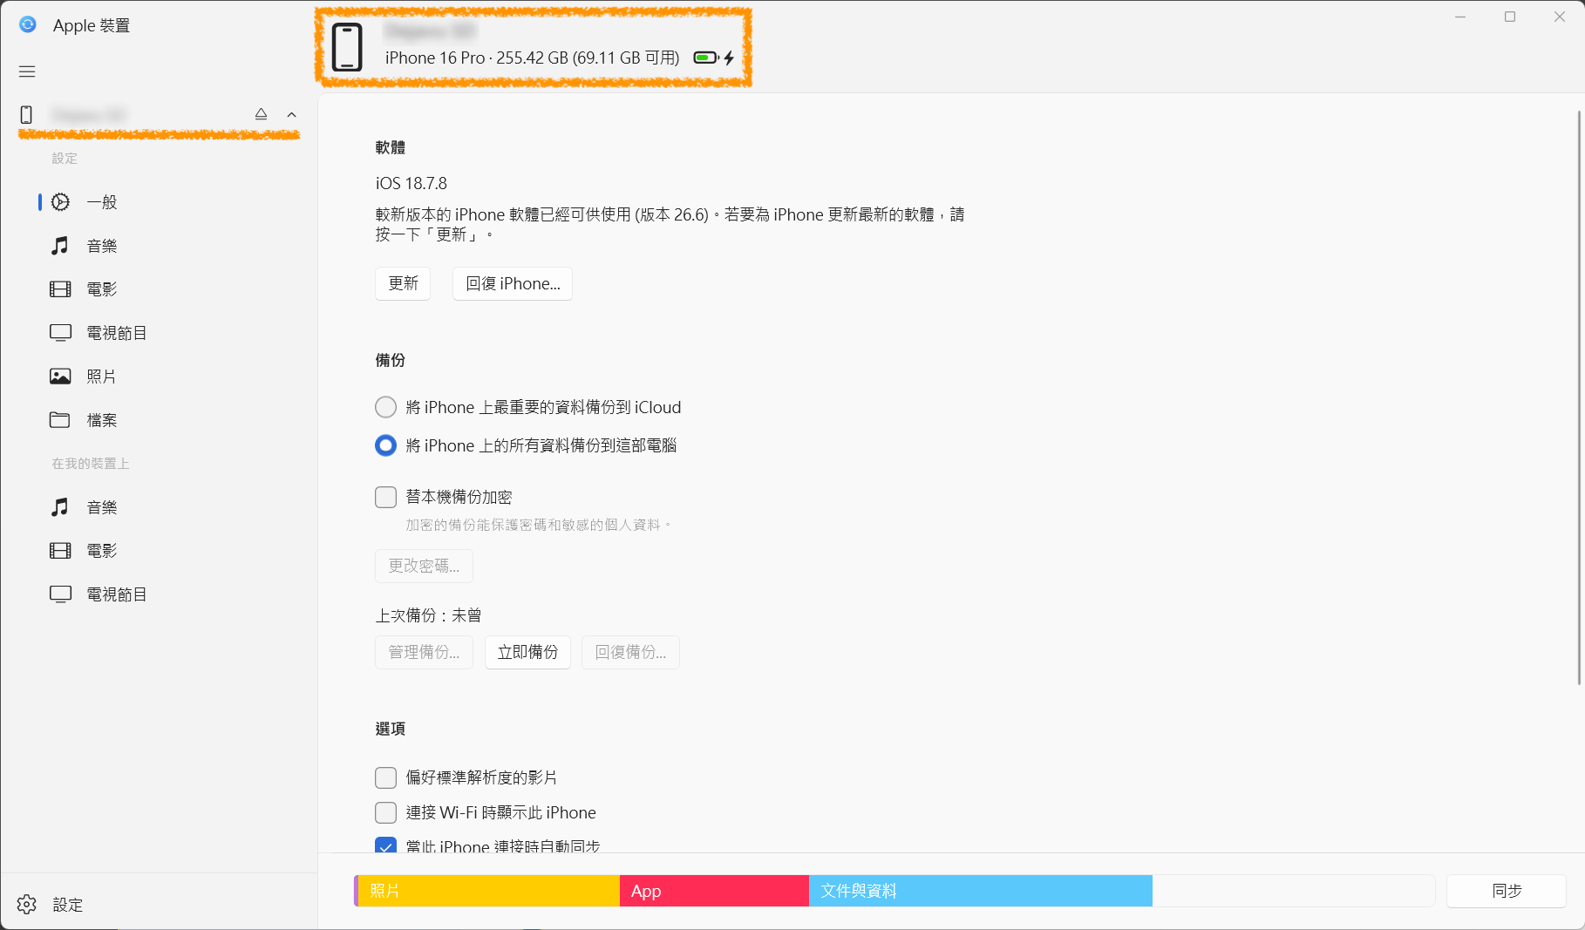This screenshot has height=930, width=1585.
Task: Maximize the Apple 裝置 window
Action: pyautogui.click(x=1510, y=17)
